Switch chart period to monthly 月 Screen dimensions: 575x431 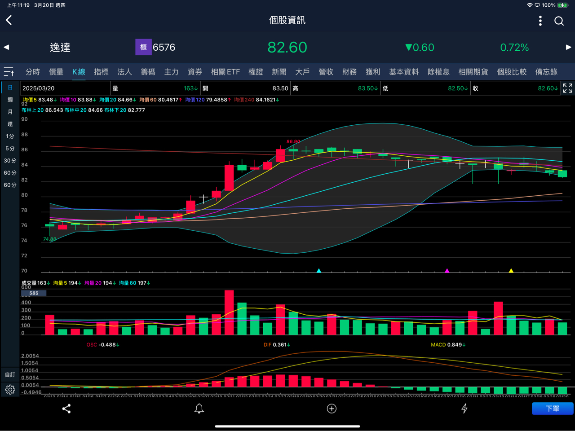[10, 112]
